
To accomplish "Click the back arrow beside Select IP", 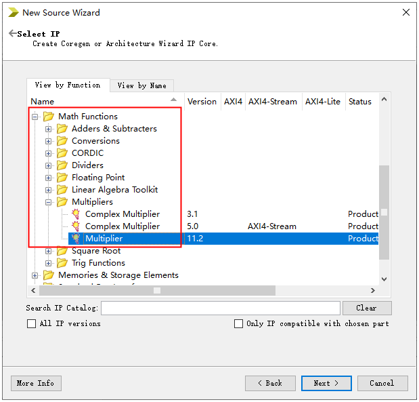I will 12,34.
